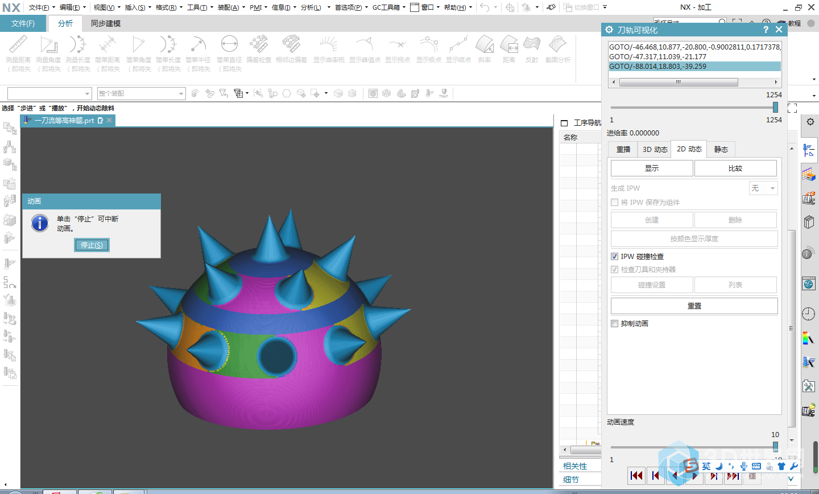Open the web browser globe icon in the resource bar
Viewport: 819px width, 494px height.
pos(809,283)
